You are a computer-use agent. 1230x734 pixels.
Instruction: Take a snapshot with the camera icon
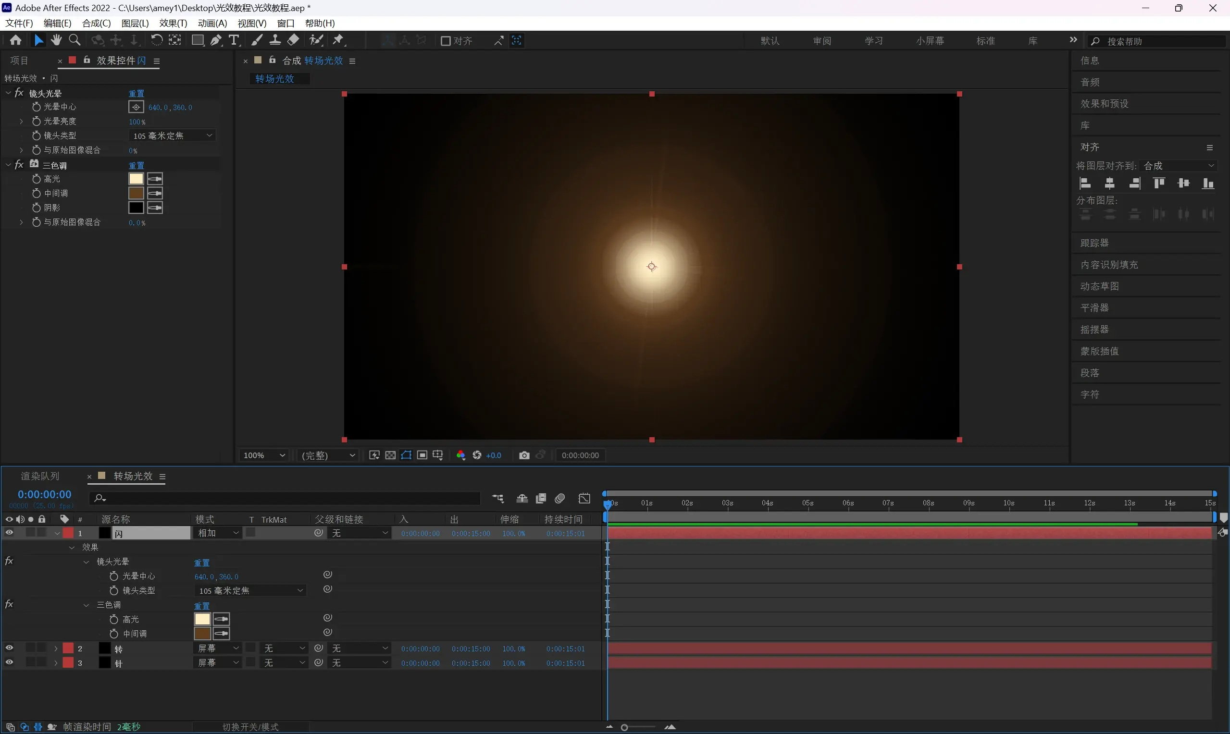pyautogui.click(x=524, y=455)
